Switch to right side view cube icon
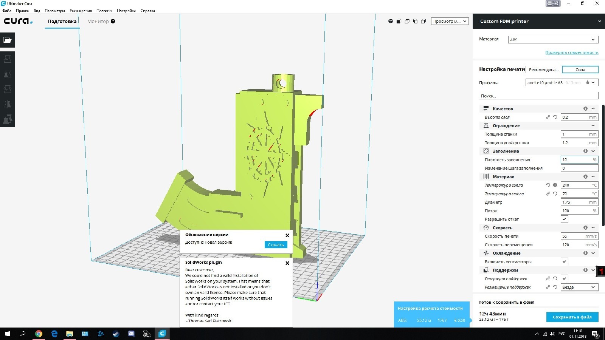Screen dimensions: 605x340 [423, 21]
